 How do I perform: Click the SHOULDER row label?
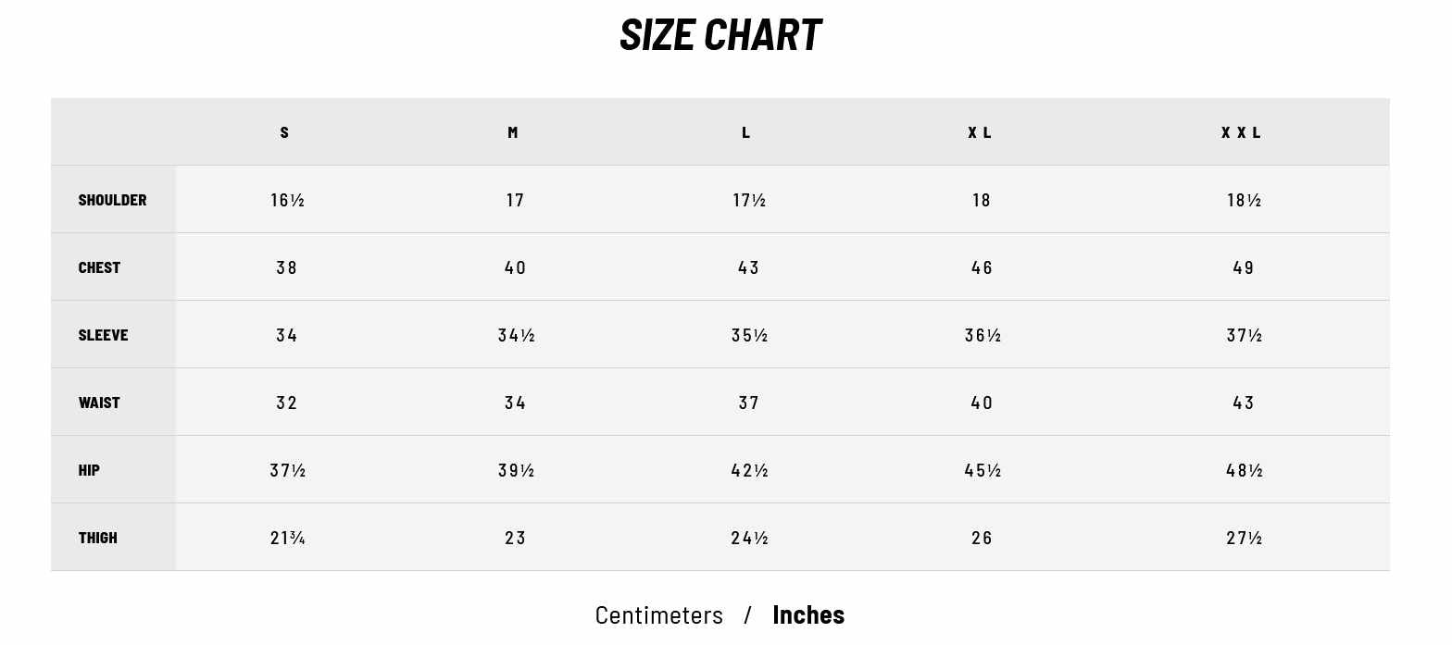112,200
